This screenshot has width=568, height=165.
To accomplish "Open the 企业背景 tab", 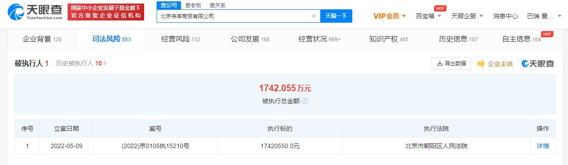I will (42, 39).
